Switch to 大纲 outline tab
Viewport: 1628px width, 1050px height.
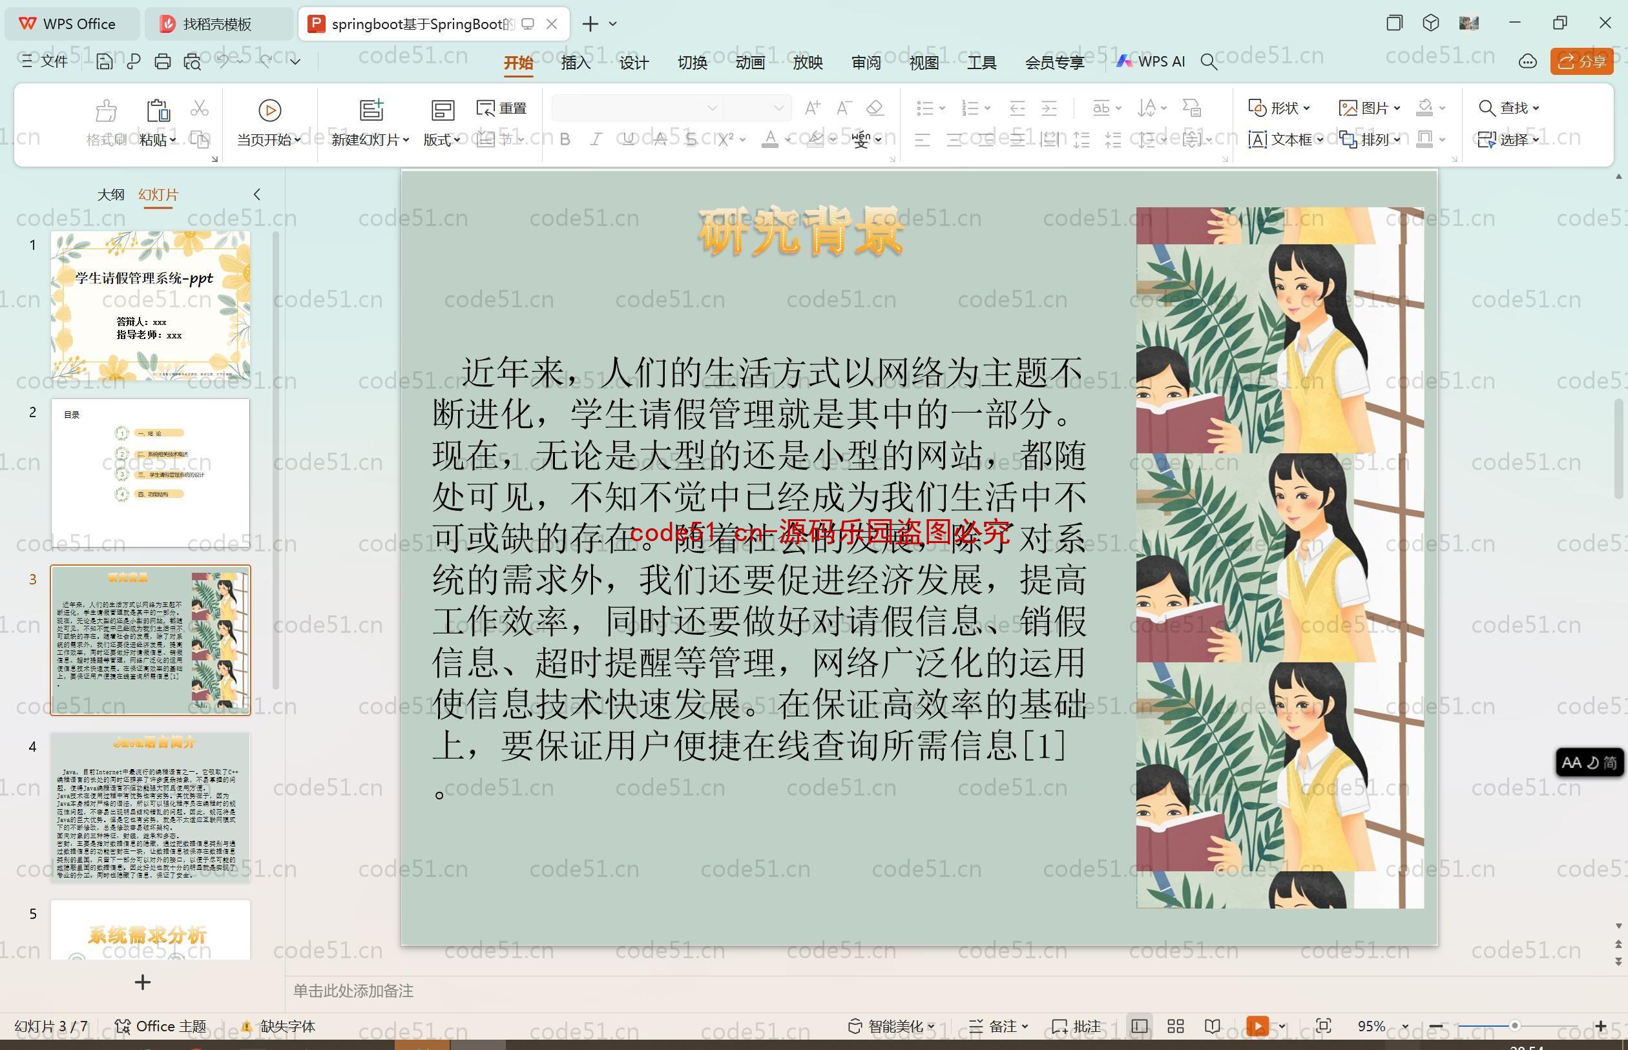110,194
